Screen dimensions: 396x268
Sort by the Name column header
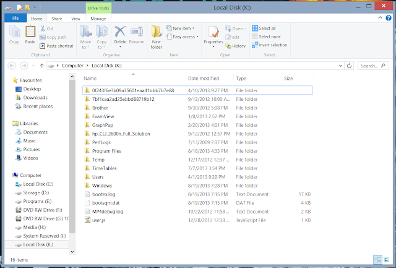tap(133, 79)
